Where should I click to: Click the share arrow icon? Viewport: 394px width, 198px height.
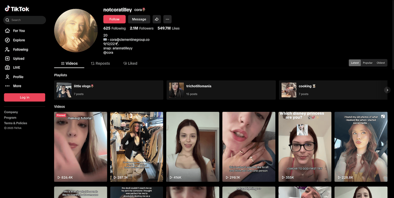tap(157, 19)
